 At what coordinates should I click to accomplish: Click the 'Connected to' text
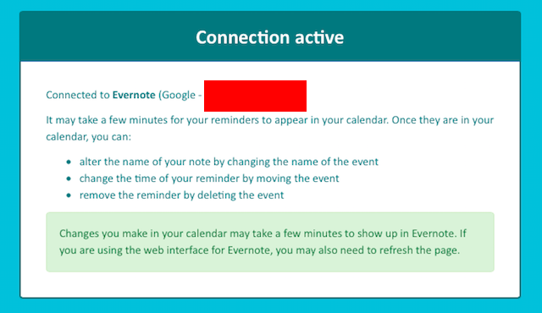point(78,95)
